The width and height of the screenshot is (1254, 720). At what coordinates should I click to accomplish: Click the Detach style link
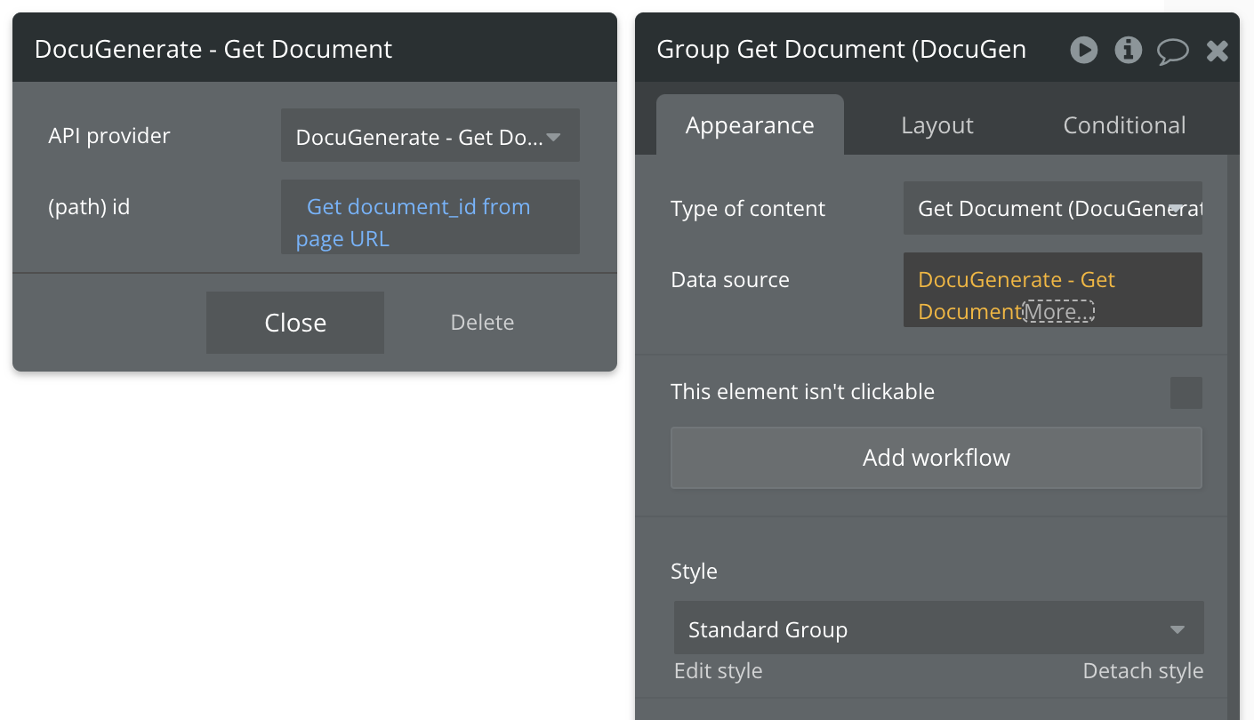(1143, 671)
